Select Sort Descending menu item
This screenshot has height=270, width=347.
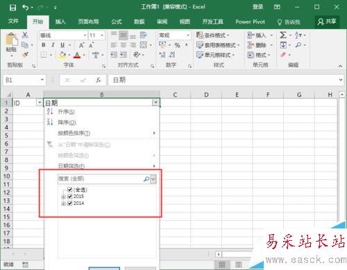[101, 123]
